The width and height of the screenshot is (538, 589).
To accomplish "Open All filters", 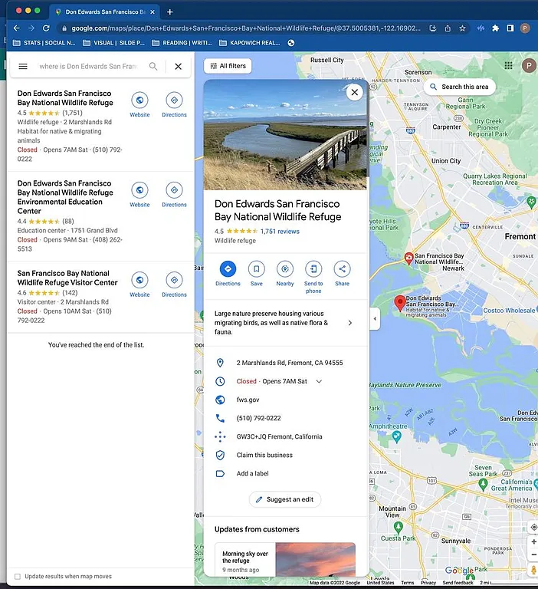I will 228,66.
